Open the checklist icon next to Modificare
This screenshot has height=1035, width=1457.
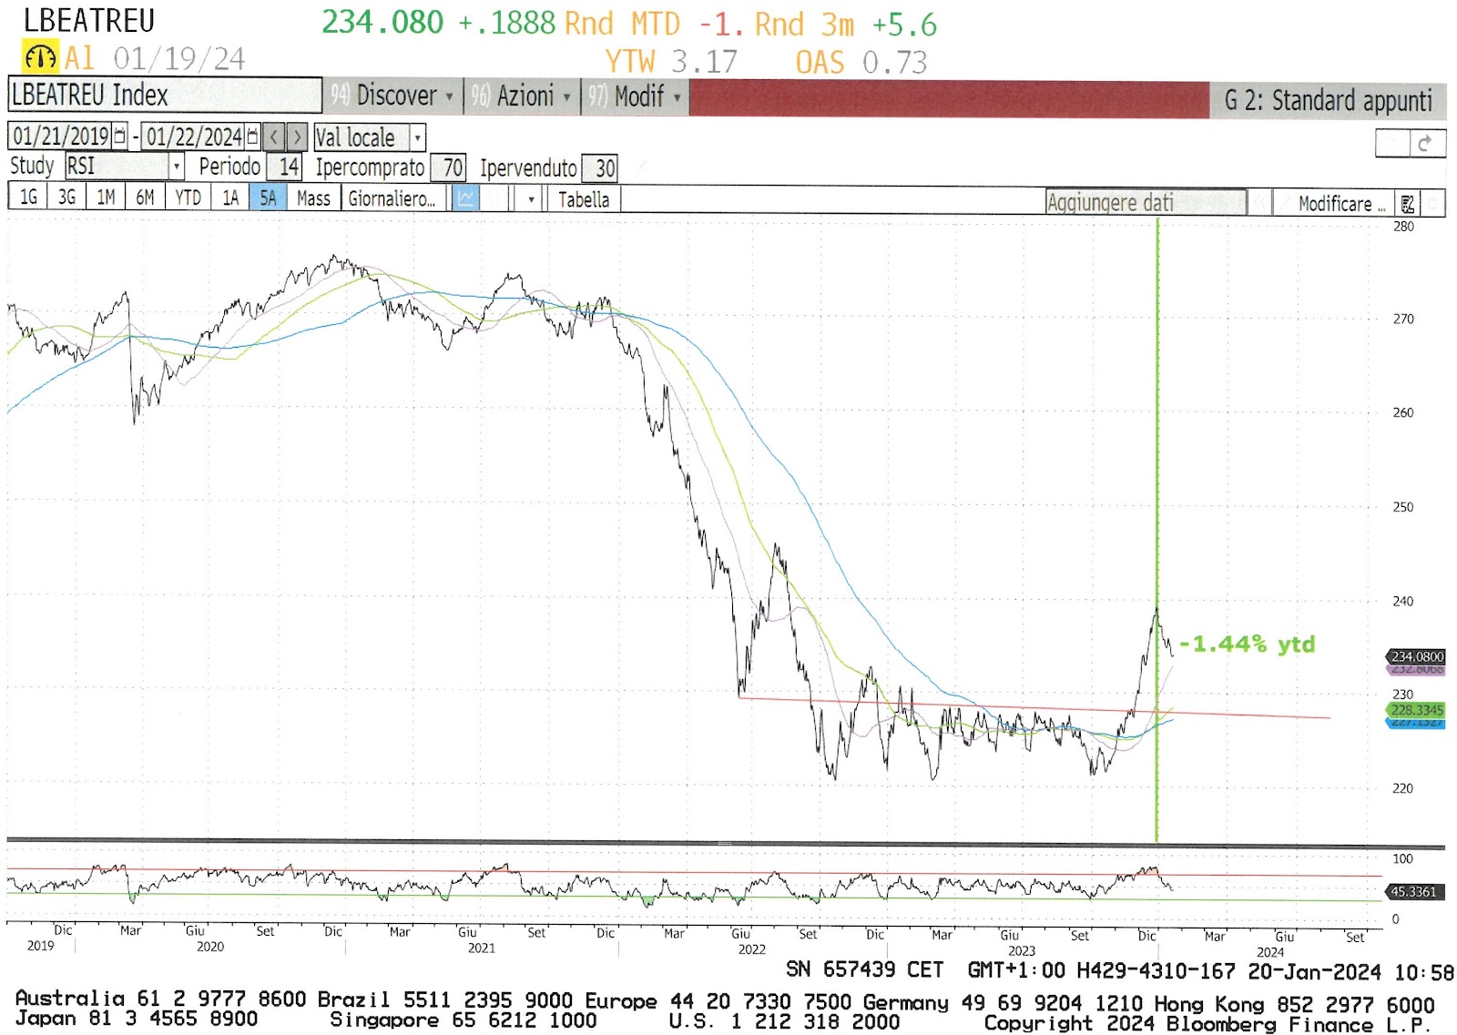1407,203
